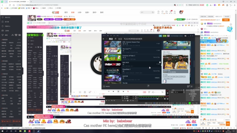Adjust the OBS audio volume slider

151,99
